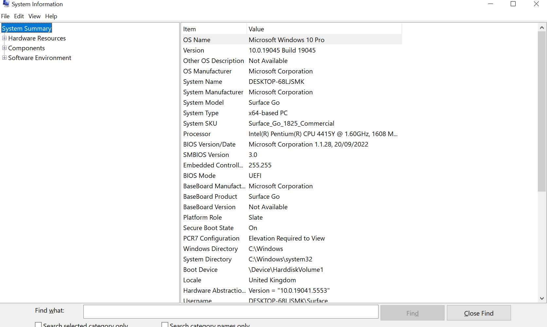Click the Item column header

214,29
